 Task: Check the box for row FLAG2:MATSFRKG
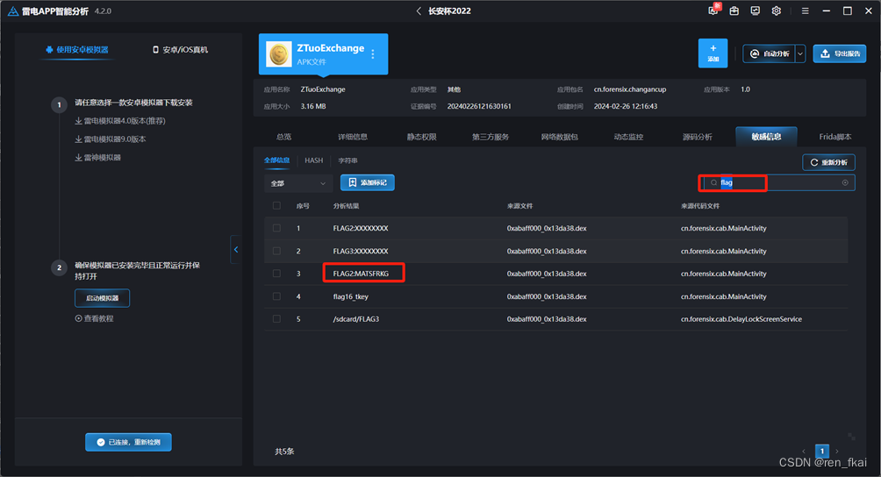coord(276,274)
